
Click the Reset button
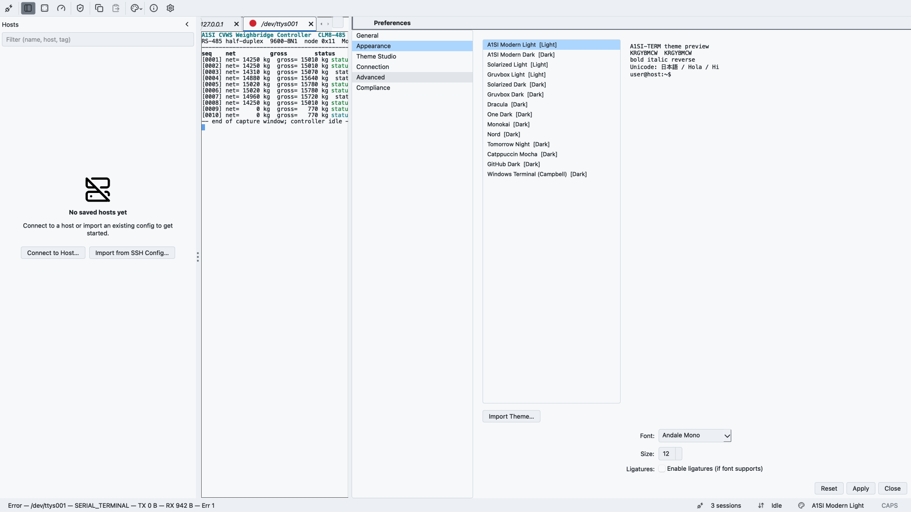tap(829, 488)
